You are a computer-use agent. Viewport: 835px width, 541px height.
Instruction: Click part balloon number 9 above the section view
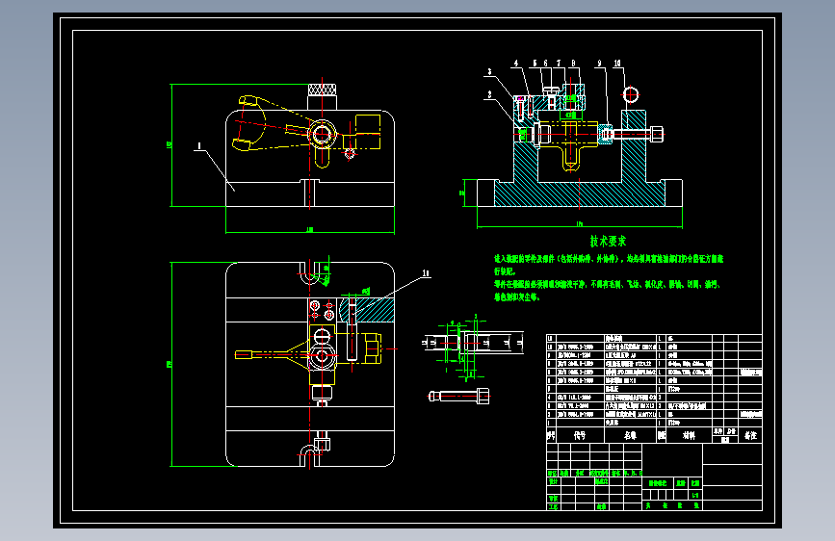point(600,64)
